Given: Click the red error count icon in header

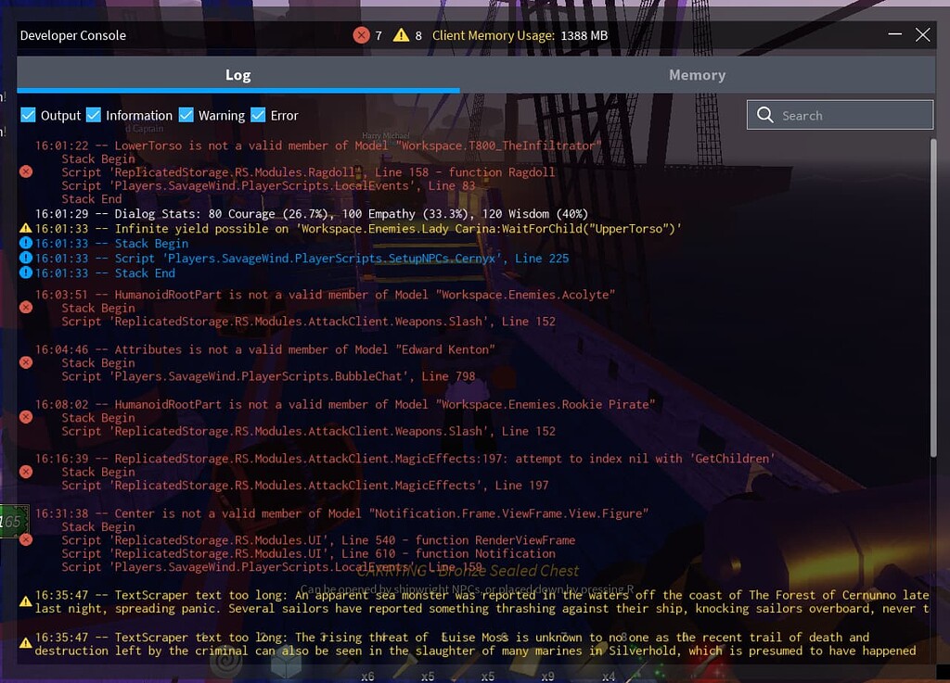Looking at the screenshot, I should point(361,35).
